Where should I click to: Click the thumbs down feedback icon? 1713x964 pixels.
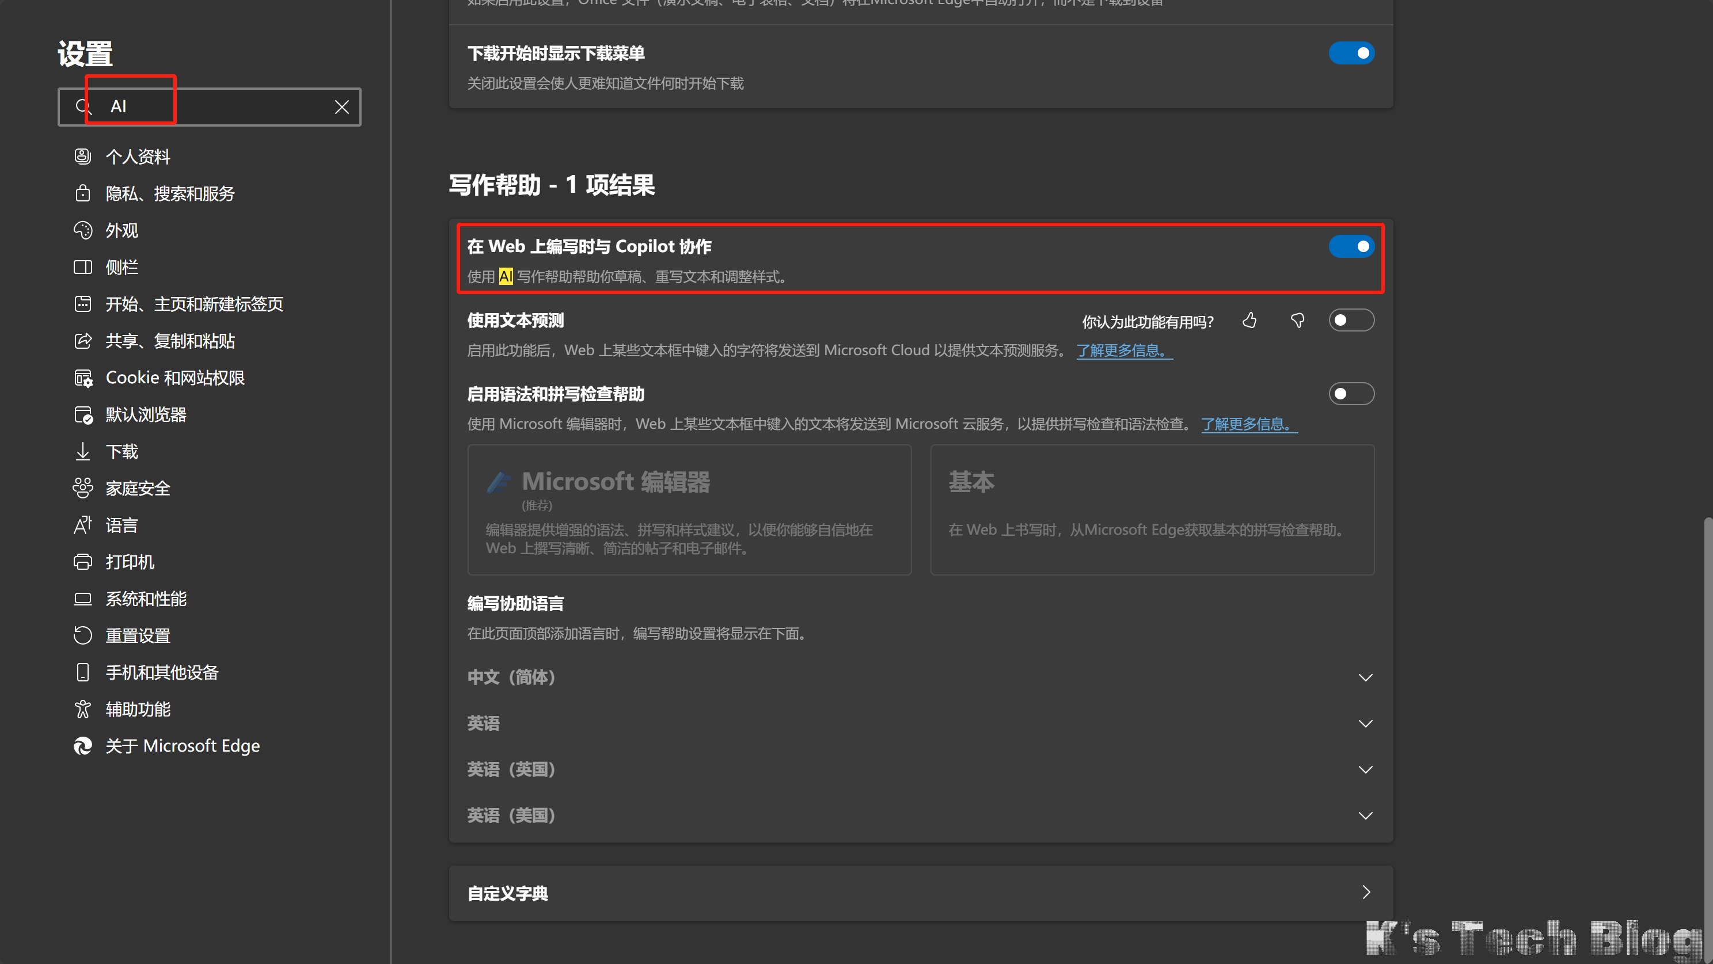click(x=1297, y=321)
